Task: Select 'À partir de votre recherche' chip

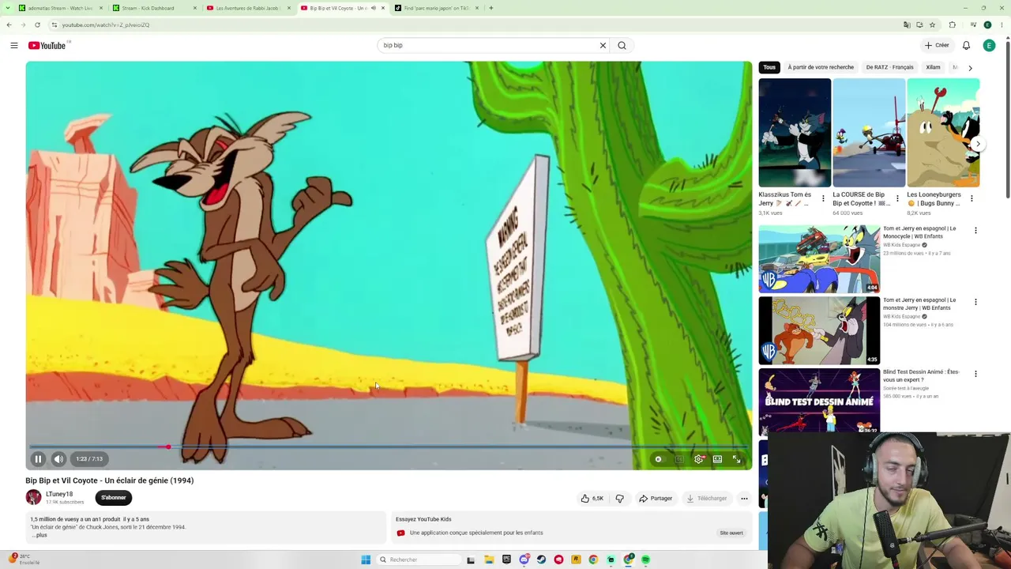Action: pyautogui.click(x=821, y=67)
